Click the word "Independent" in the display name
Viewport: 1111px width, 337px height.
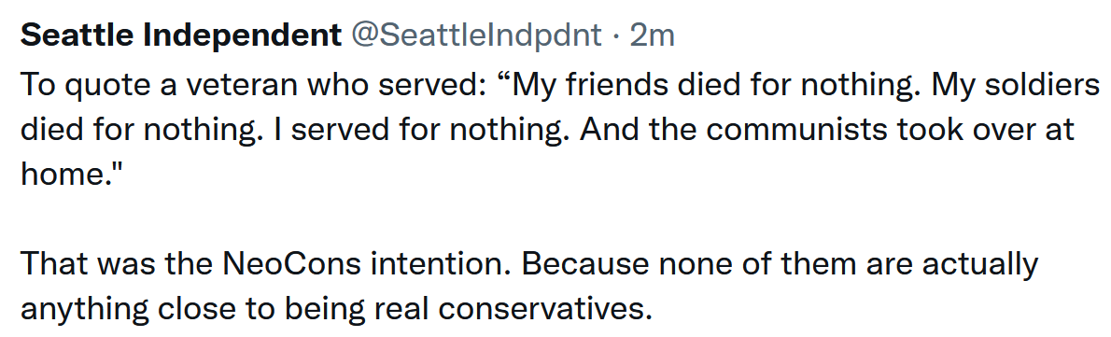pos(243,37)
